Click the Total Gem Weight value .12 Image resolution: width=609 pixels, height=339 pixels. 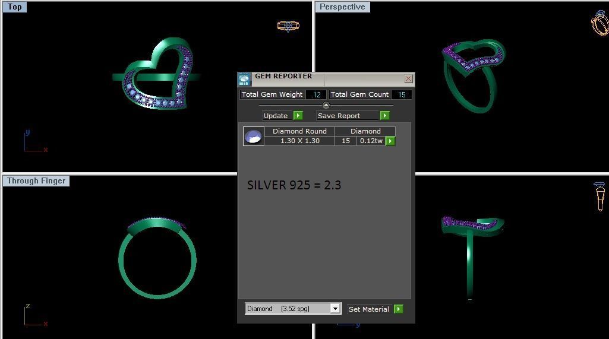(315, 94)
